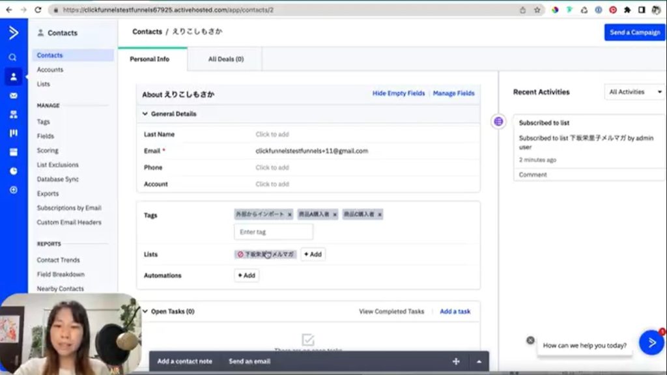Expand the bottom note bar arrow
Screen dimensions: 667x375
click(479, 361)
